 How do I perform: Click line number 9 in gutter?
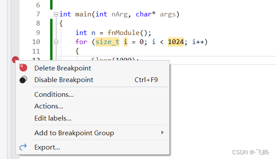tap(38, 33)
